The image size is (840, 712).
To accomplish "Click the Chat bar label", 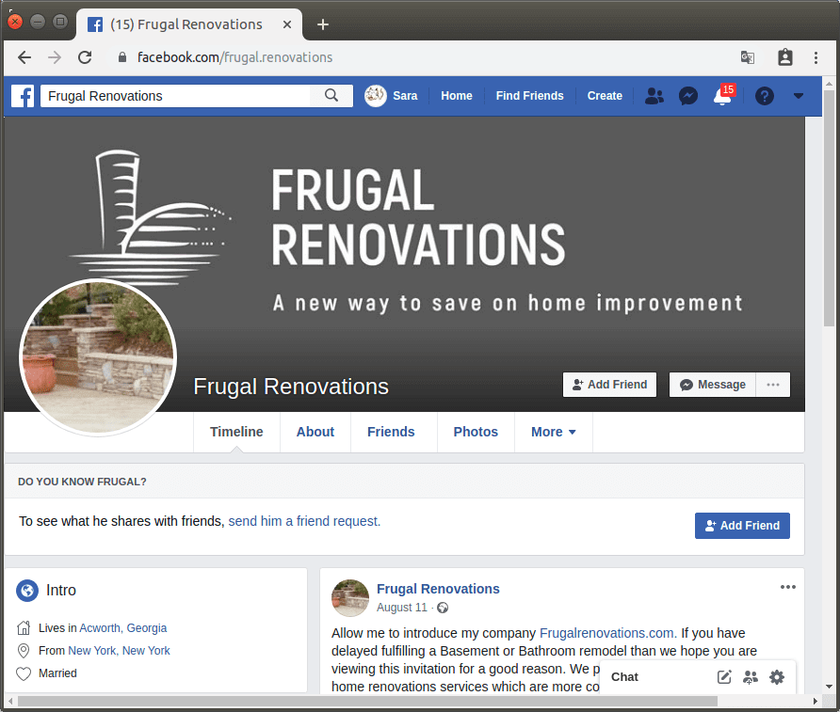I will point(624,677).
